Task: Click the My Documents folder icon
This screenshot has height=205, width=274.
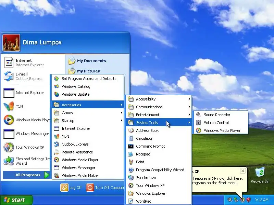Action: [72, 61]
